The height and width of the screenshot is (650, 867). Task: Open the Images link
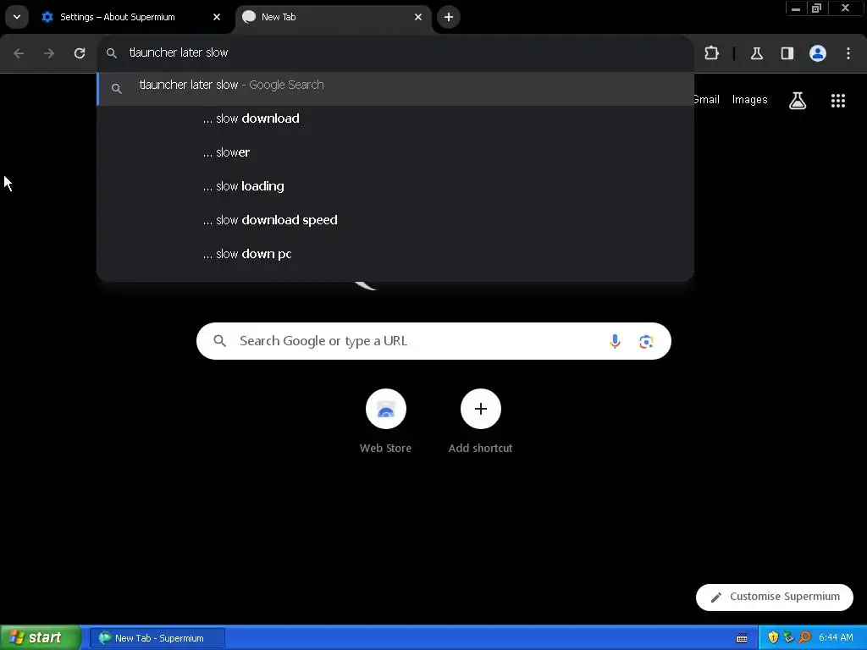pos(749,100)
